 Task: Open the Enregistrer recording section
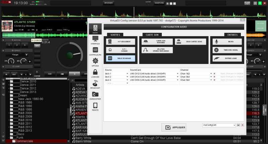tap(95, 96)
